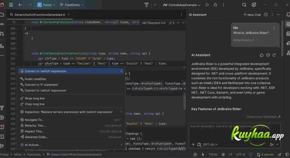Click the codebase context icon near GPT-4o

tap(199, 144)
